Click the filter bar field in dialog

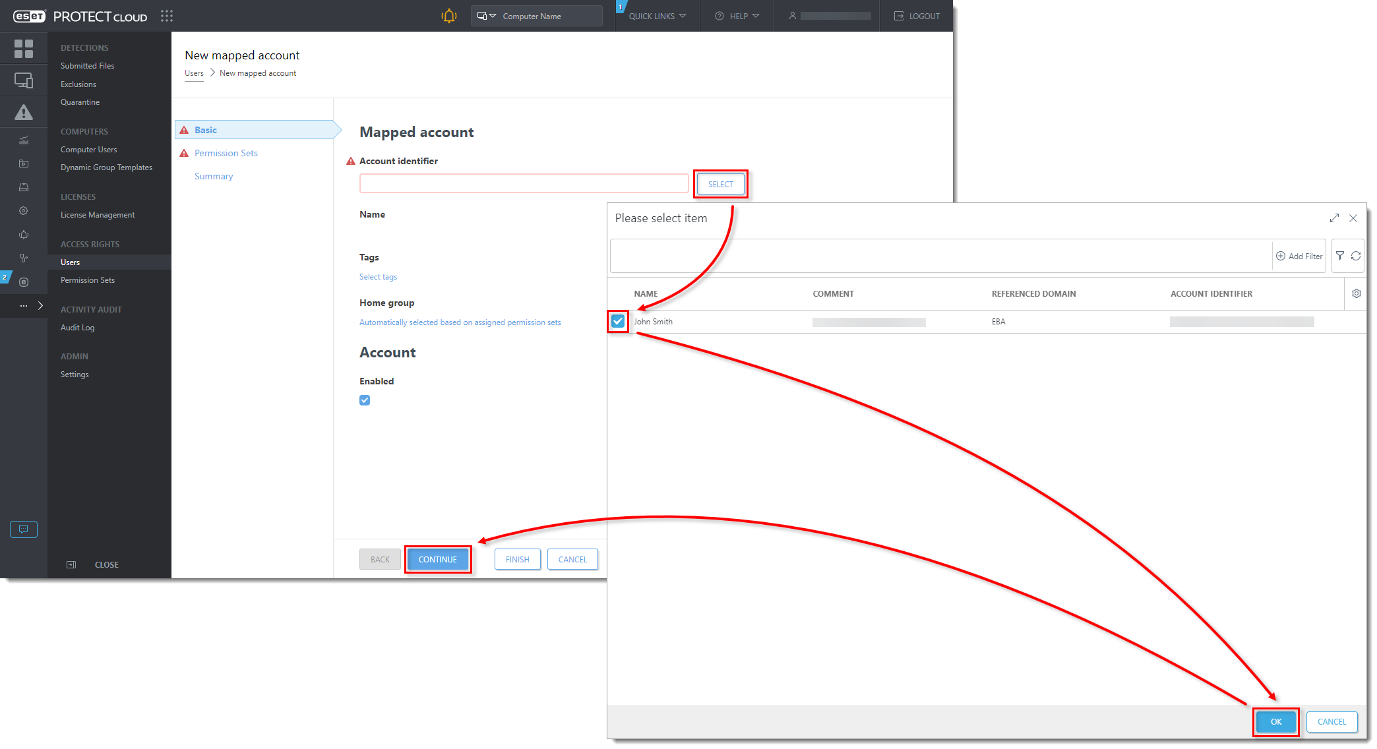click(x=940, y=256)
